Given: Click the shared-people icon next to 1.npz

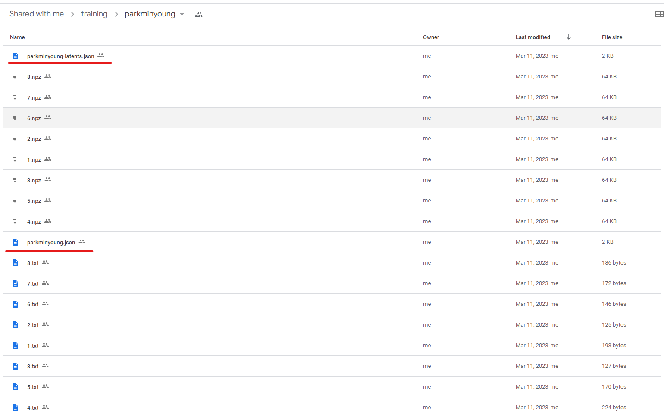Looking at the screenshot, I should (47, 159).
